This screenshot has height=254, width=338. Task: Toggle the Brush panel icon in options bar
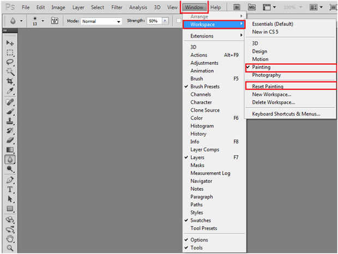click(x=55, y=21)
